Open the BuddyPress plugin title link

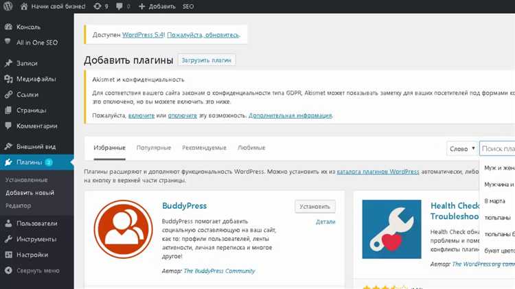184,206
